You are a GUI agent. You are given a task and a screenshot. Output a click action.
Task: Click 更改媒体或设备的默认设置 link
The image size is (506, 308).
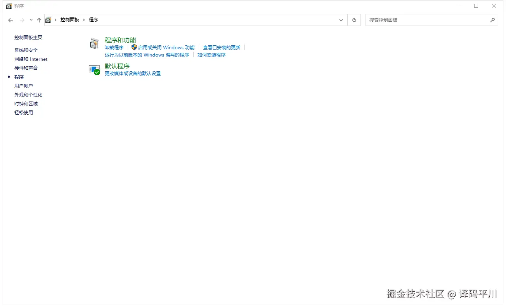click(x=133, y=74)
